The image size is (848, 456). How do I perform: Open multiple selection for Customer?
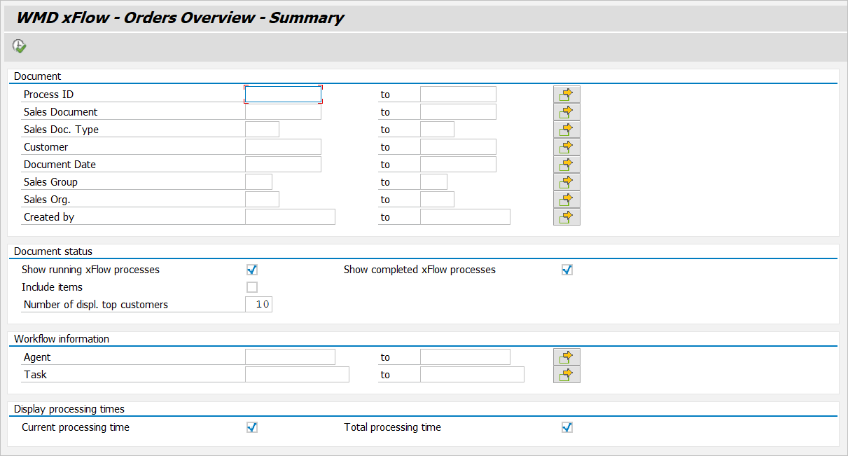[567, 146]
